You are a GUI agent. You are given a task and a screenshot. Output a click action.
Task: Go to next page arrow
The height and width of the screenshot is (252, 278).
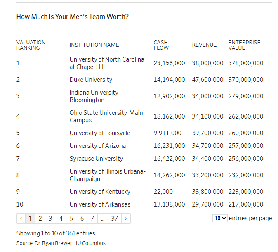tap(125, 219)
